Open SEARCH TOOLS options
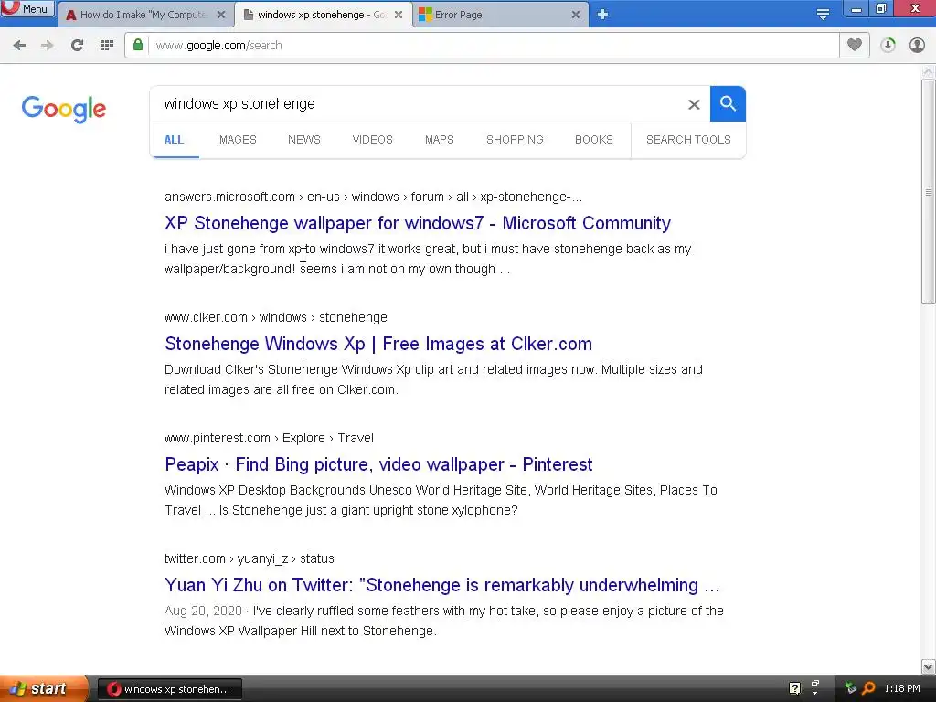Viewport: 936px width, 702px height. (x=688, y=140)
